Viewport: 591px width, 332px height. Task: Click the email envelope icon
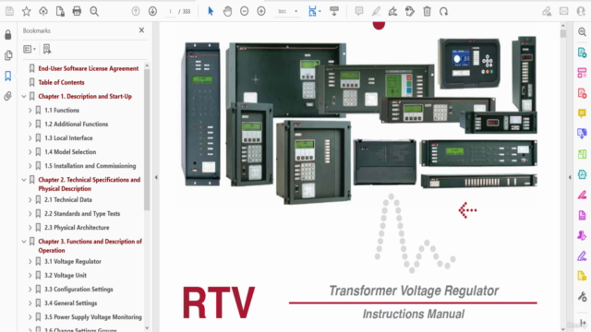tap(564, 11)
